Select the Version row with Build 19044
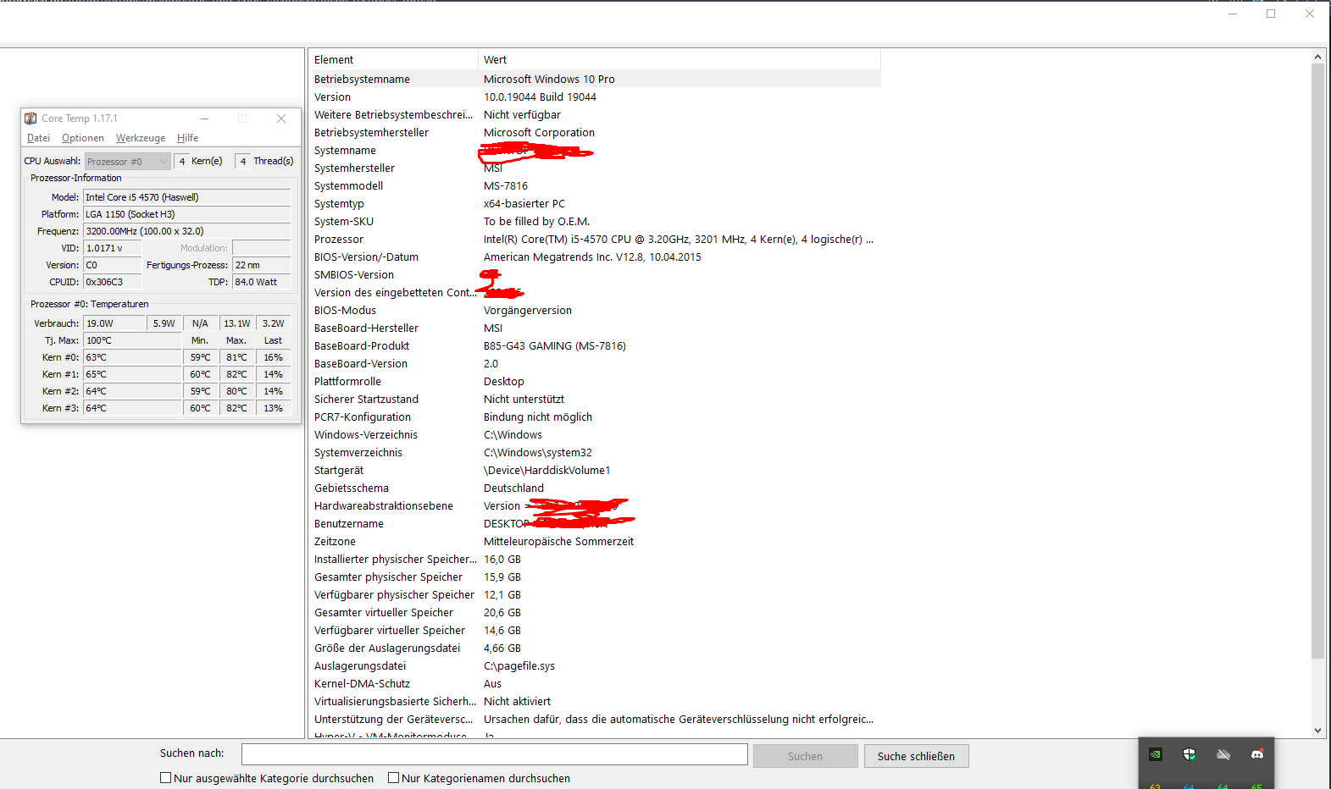 pos(595,97)
